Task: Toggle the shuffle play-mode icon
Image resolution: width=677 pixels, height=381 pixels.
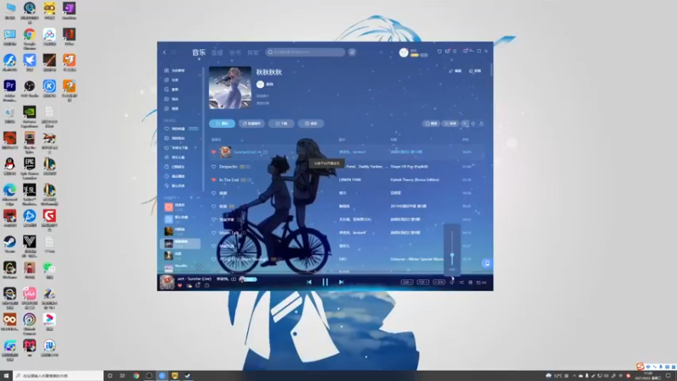Action: [x=461, y=283]
